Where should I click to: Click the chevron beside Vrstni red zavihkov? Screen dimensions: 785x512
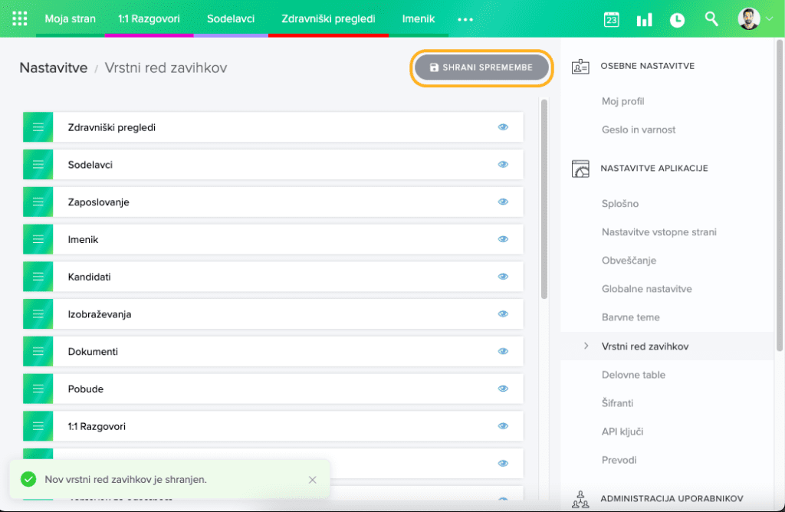586,346
